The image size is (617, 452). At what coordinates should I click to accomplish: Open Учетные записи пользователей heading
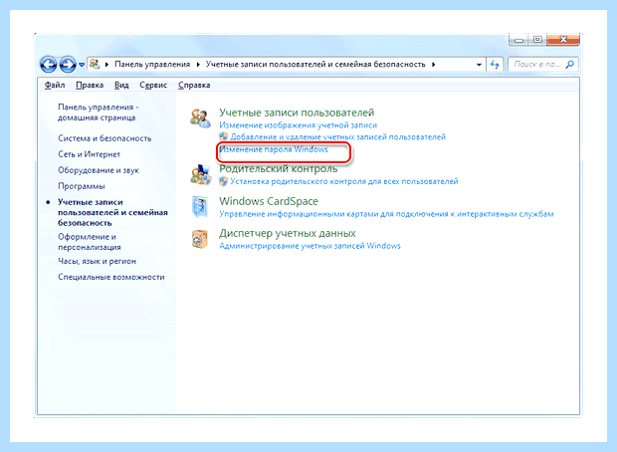(297, 113)
